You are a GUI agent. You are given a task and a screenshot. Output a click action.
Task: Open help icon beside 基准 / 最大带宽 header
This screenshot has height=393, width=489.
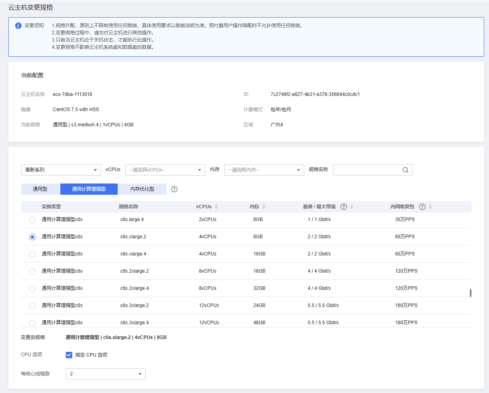343,207
